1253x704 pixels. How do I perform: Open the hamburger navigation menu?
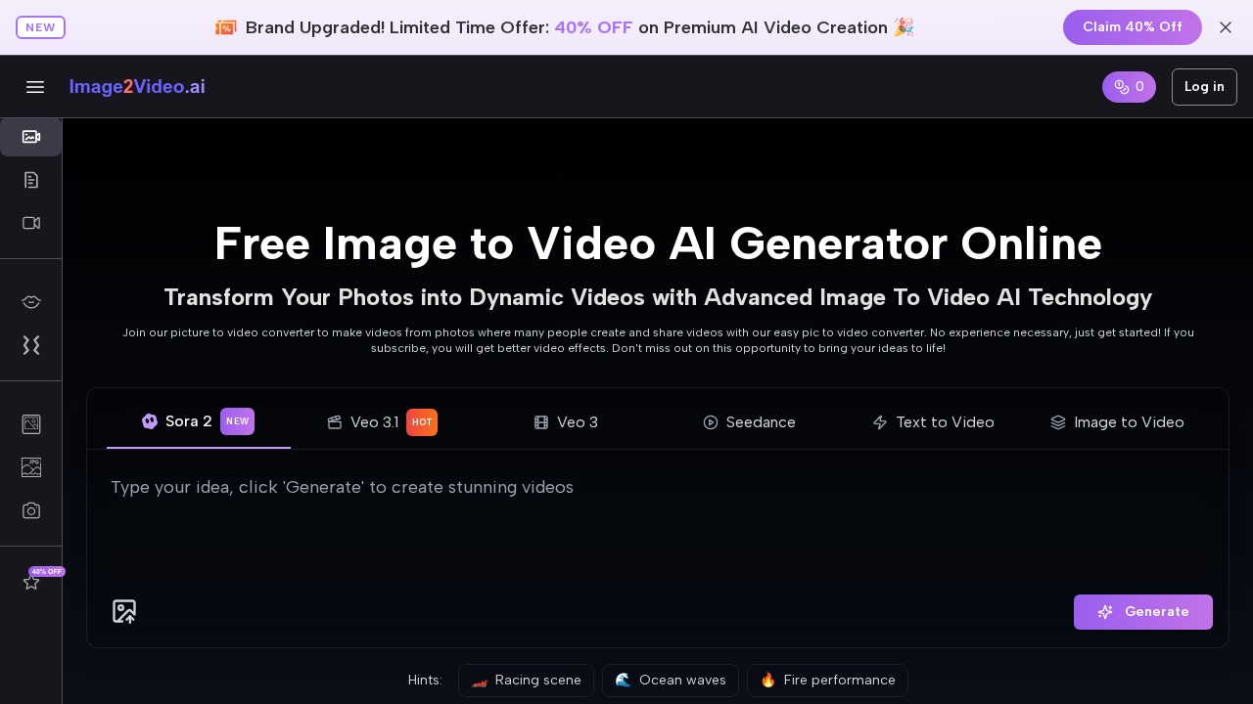[35, 87]
